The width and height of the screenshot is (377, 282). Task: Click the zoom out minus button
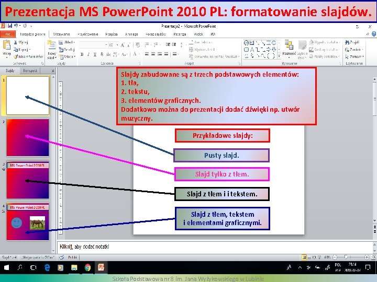[335, 257]
